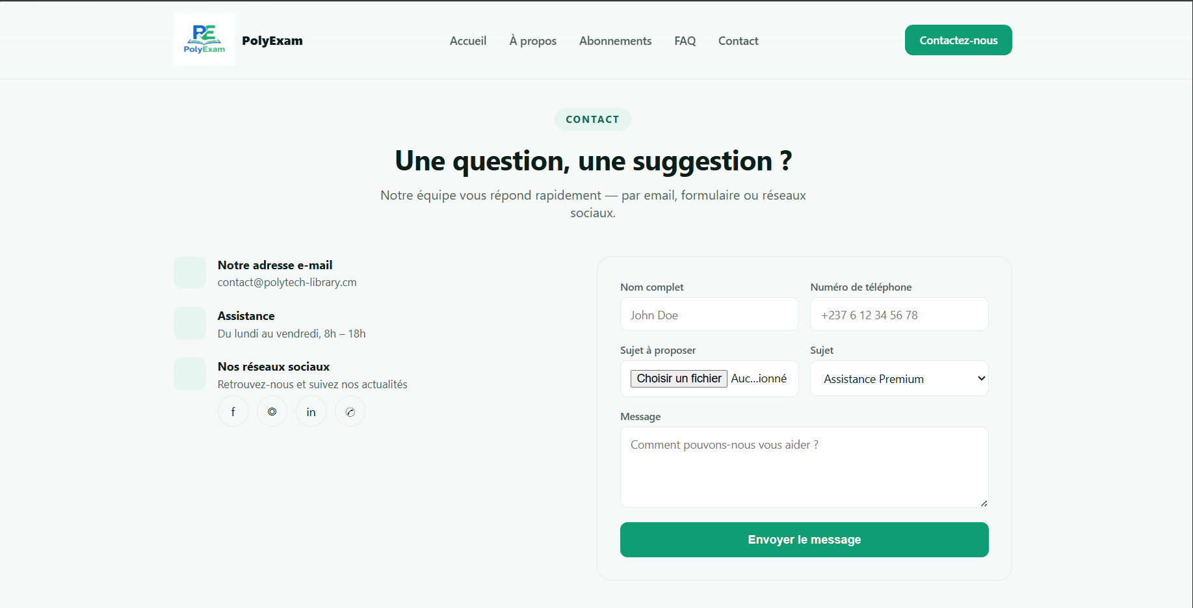Click the 'Assistance' heading on the left
Screen dimensions: 1193x608
click(246, 316)
